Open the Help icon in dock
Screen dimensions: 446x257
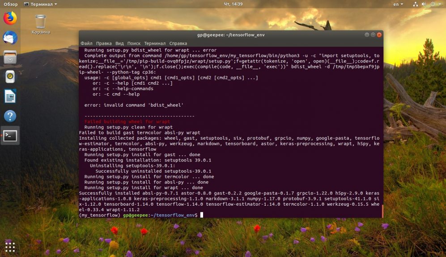[x=10, y=116]
